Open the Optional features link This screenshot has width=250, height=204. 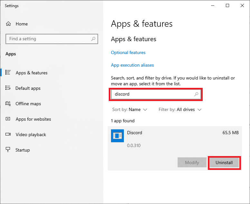click(x=128, y=52)
